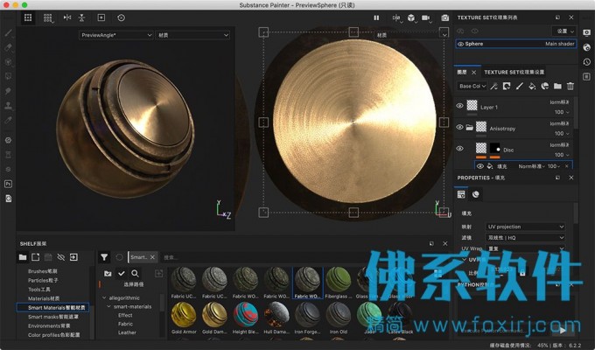595x350 pixels.
Task: Open the Brushes笔刷 shelf category
Action: pyautogui.click(x=43, y=271)
